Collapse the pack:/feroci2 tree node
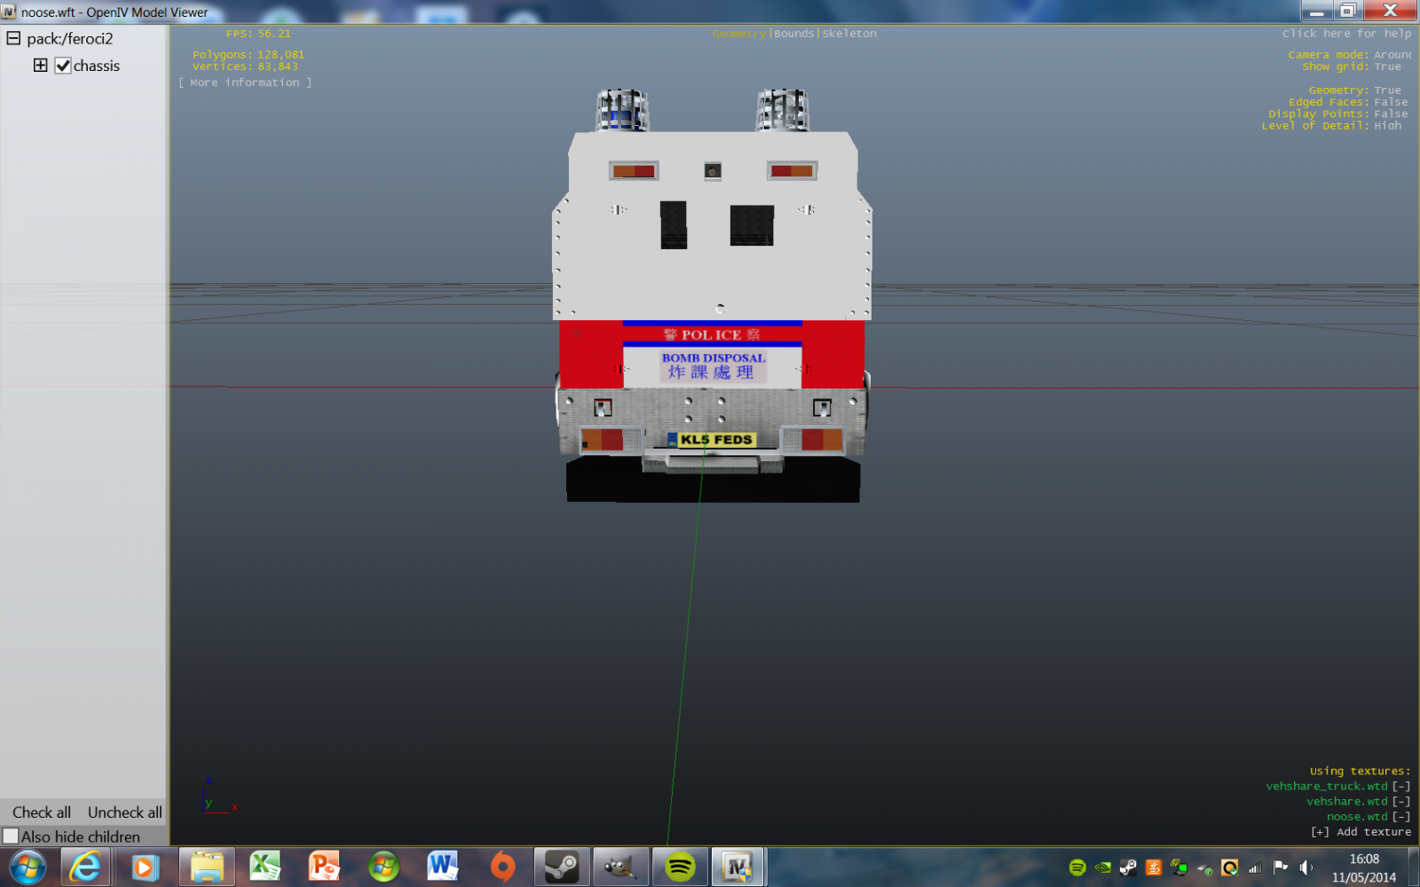 click(x=13, y=38)
